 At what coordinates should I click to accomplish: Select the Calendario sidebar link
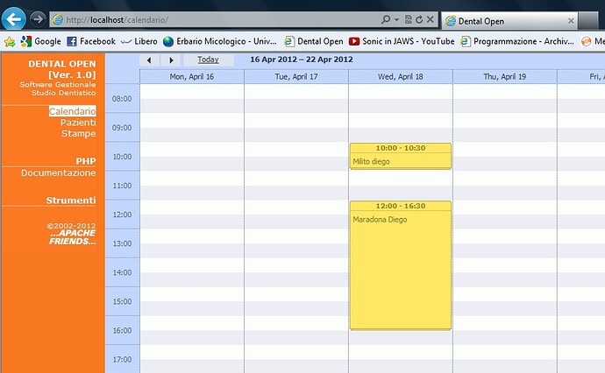(x=73, y=111)
